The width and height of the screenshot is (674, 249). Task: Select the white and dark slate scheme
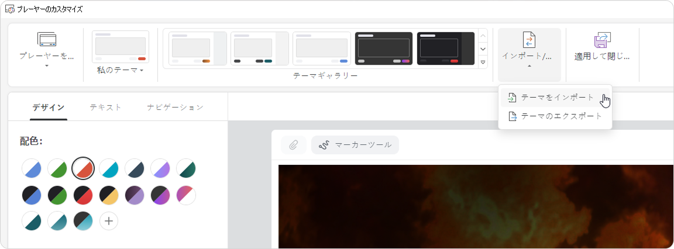tap(135, 168)
